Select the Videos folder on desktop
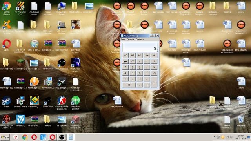 [x=47, y=121]
